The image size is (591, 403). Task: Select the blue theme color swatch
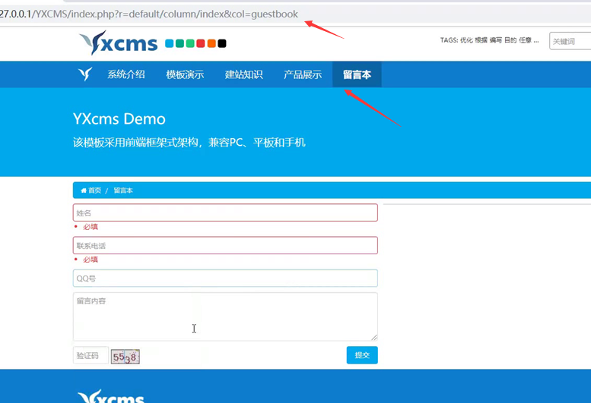170,43
